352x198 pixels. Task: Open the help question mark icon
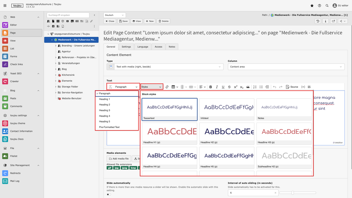319,5
